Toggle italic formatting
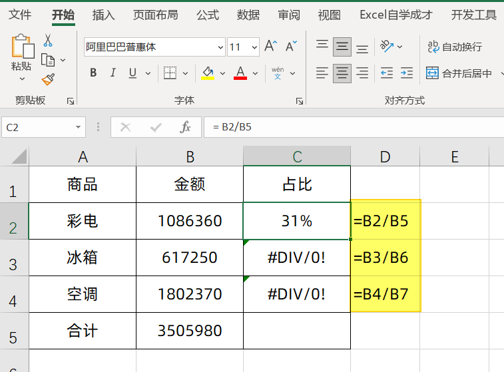The image size is (504, 372). click(x=113, y=73)
